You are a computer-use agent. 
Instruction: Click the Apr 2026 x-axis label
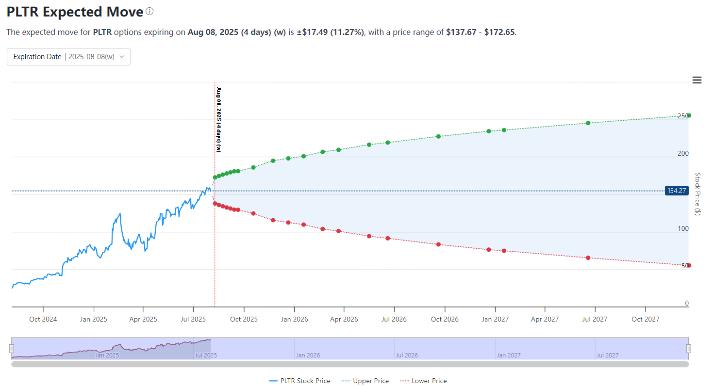(344, 319)
